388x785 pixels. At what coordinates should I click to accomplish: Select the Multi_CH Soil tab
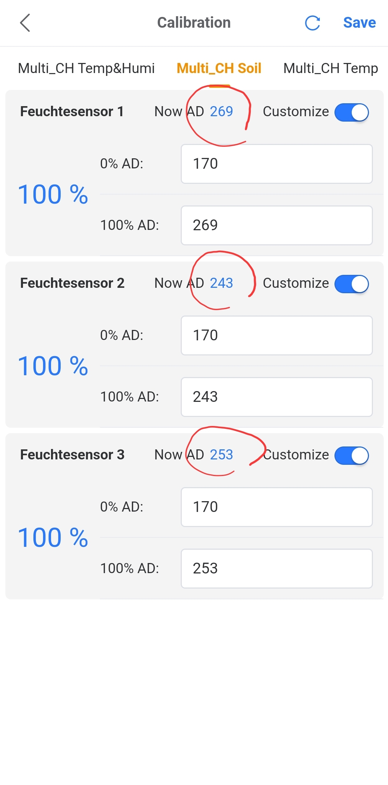click(x=219, y=68)
